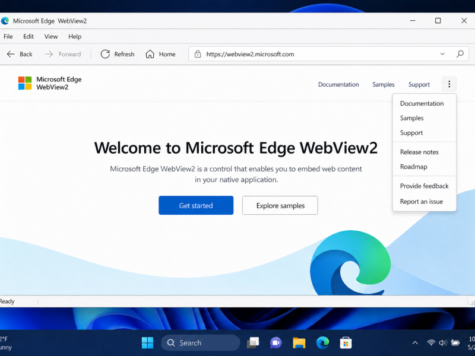Click the Home house icon

tap(150, 54)
